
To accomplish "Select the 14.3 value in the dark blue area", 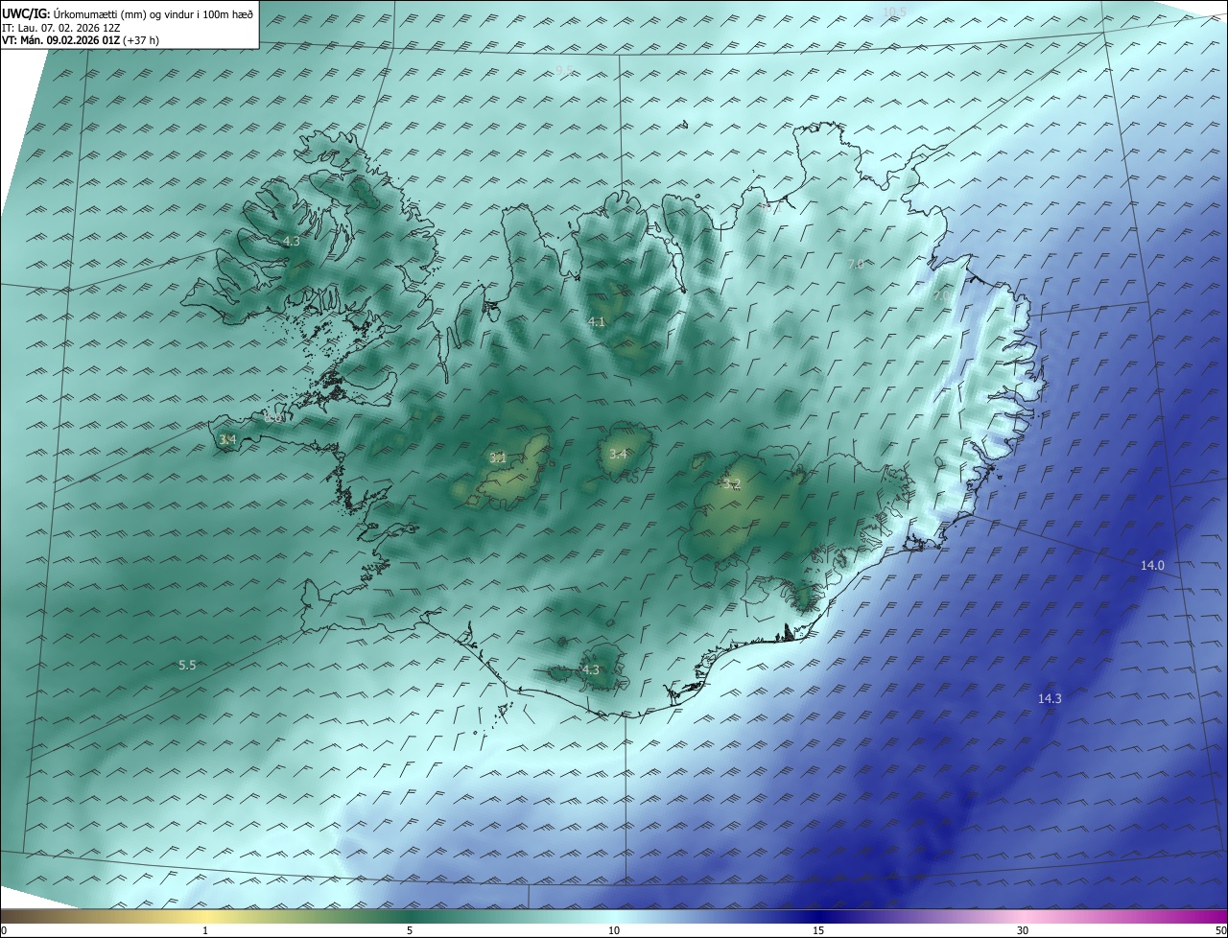I will [x=1050, y=699].
